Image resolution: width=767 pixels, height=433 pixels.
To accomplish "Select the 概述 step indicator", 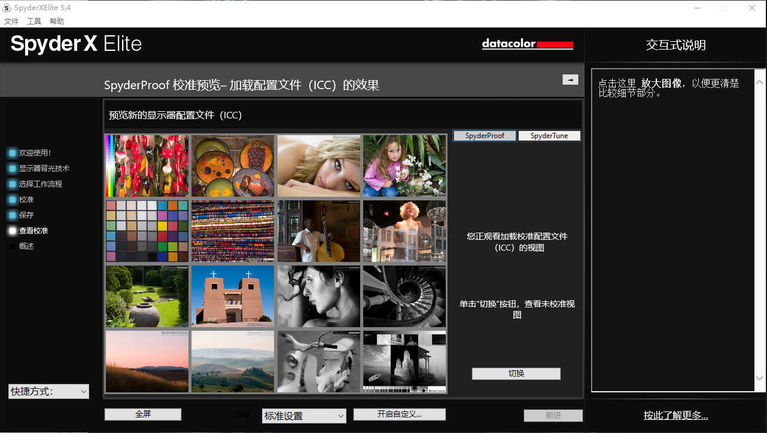I will point(13,246).
